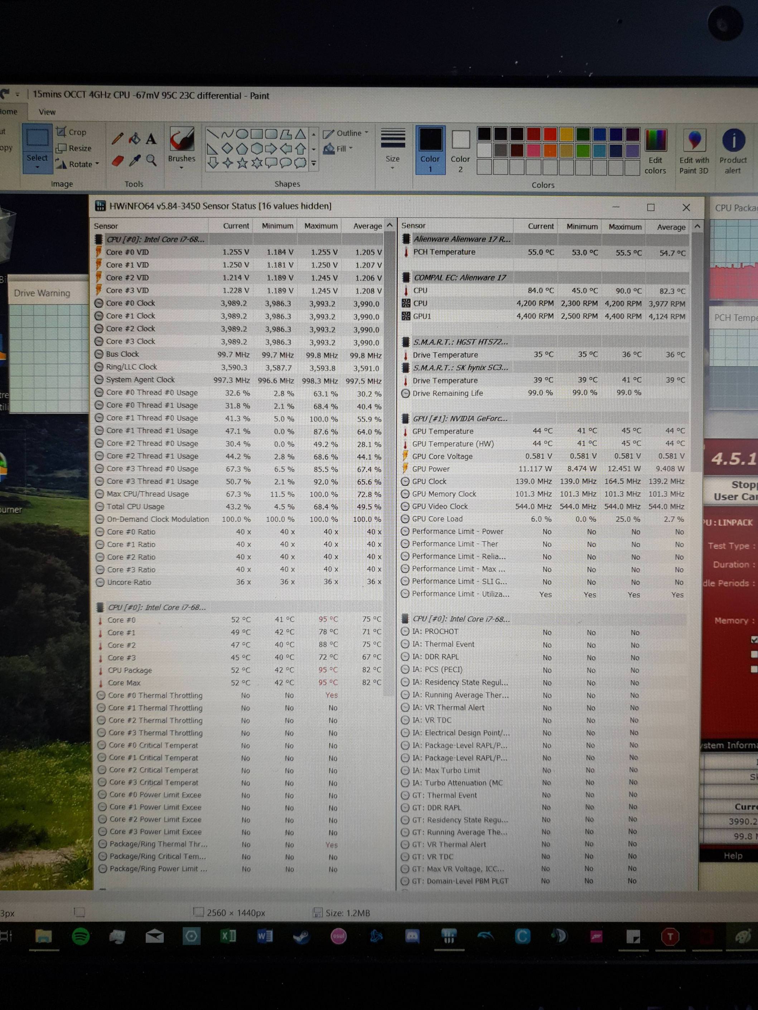Select the Diamond shape
This screenshot has width=758, height=1010.
227,149
